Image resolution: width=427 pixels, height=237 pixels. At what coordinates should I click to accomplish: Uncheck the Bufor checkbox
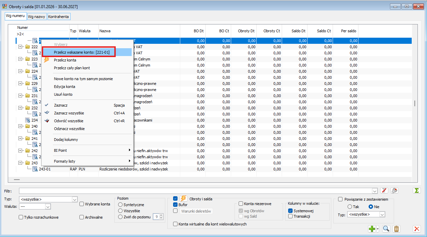(175, 205)
